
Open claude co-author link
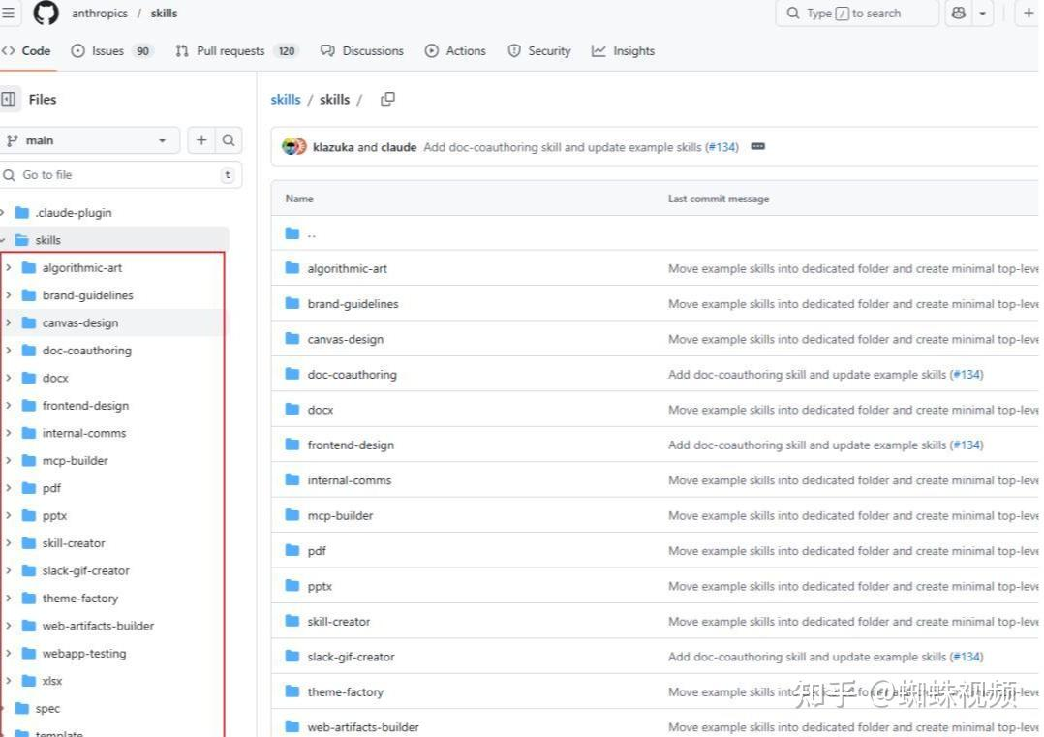(399, 147)
